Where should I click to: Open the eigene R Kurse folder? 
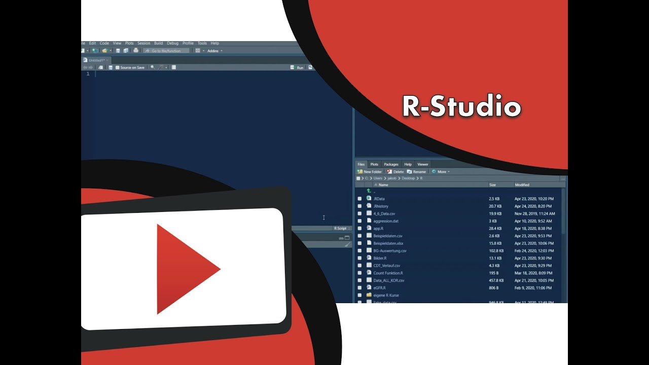point(386,295)
